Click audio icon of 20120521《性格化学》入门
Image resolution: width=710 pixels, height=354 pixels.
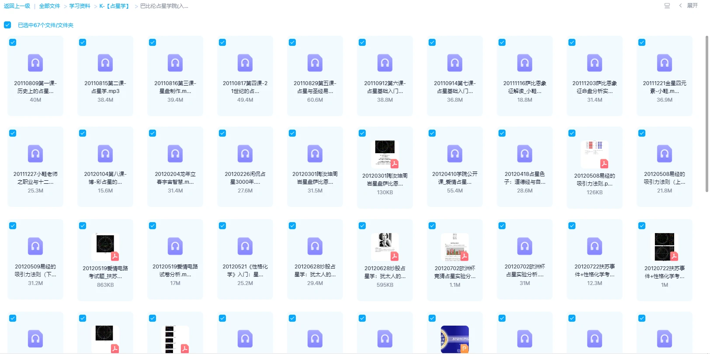click(x=245, y=246)
